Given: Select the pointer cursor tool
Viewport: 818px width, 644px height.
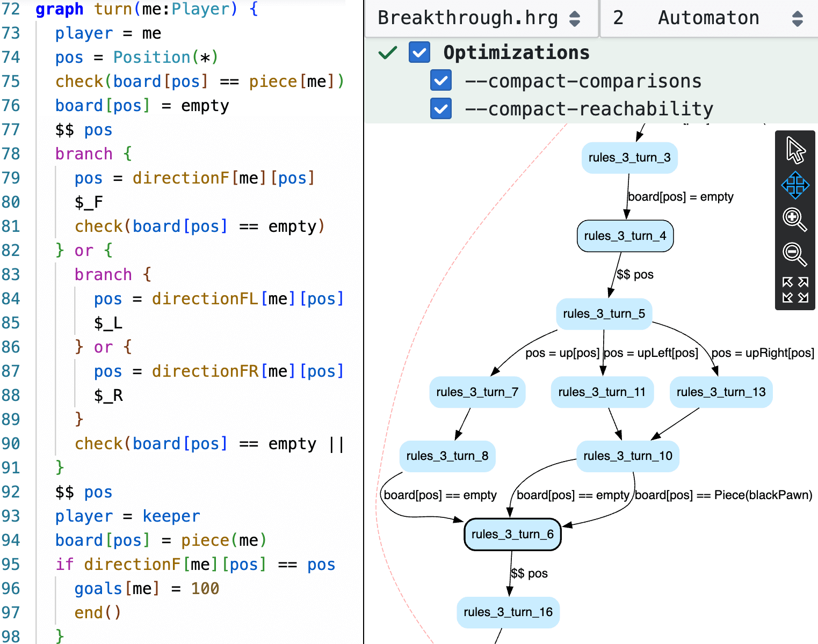Looking at the screenshot, I should (795, 150).
